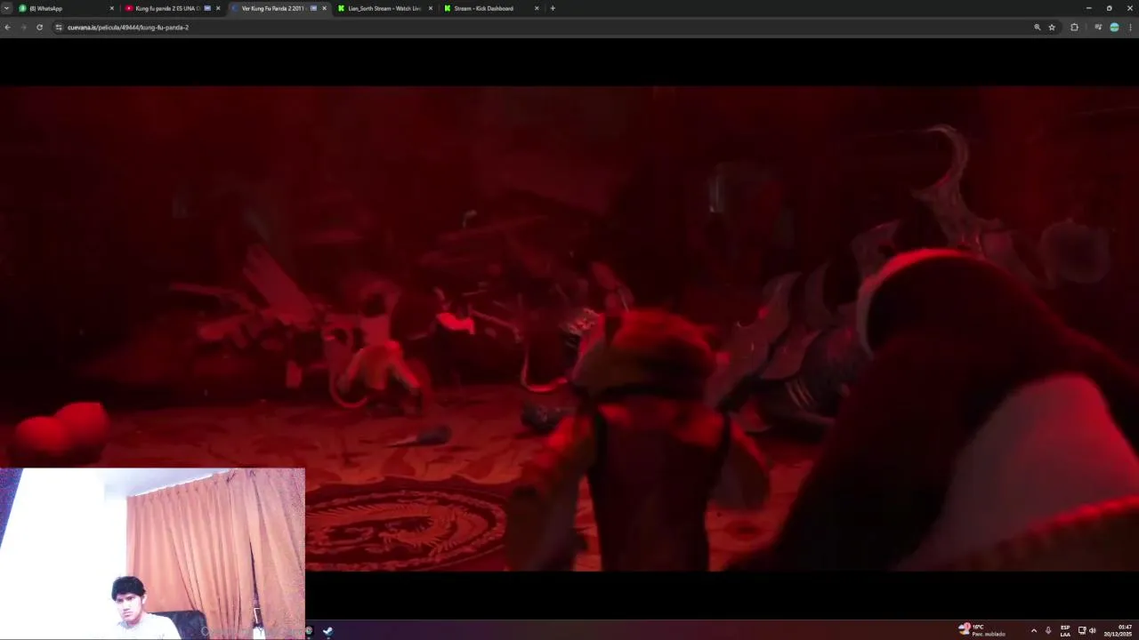View site information icon in address bar
Viewport: 1139px width, 640px height.
pos(59,28)
